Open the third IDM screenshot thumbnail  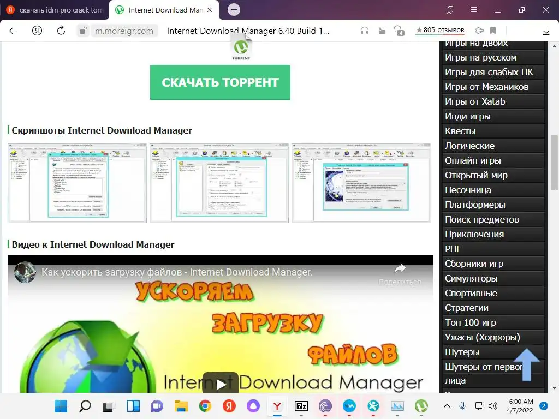[361, 183]
